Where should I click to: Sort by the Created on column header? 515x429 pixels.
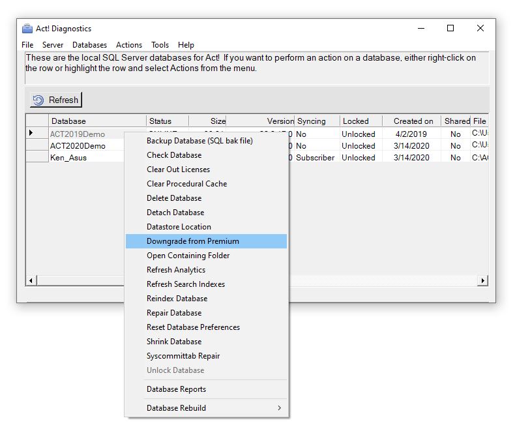tap(411, 121)
